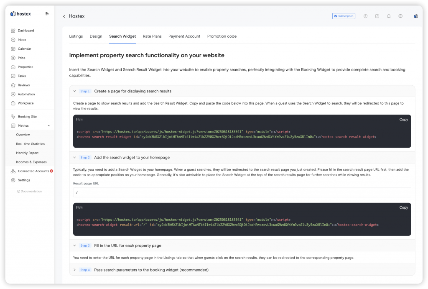Screen dimensions: 428x289
Task: Click the Settings label in sidebar
Action: (x=24, y=180)
